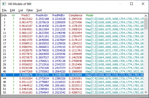149x98 pixels.
Task: Open the File menu
Action: click(4, 10)
